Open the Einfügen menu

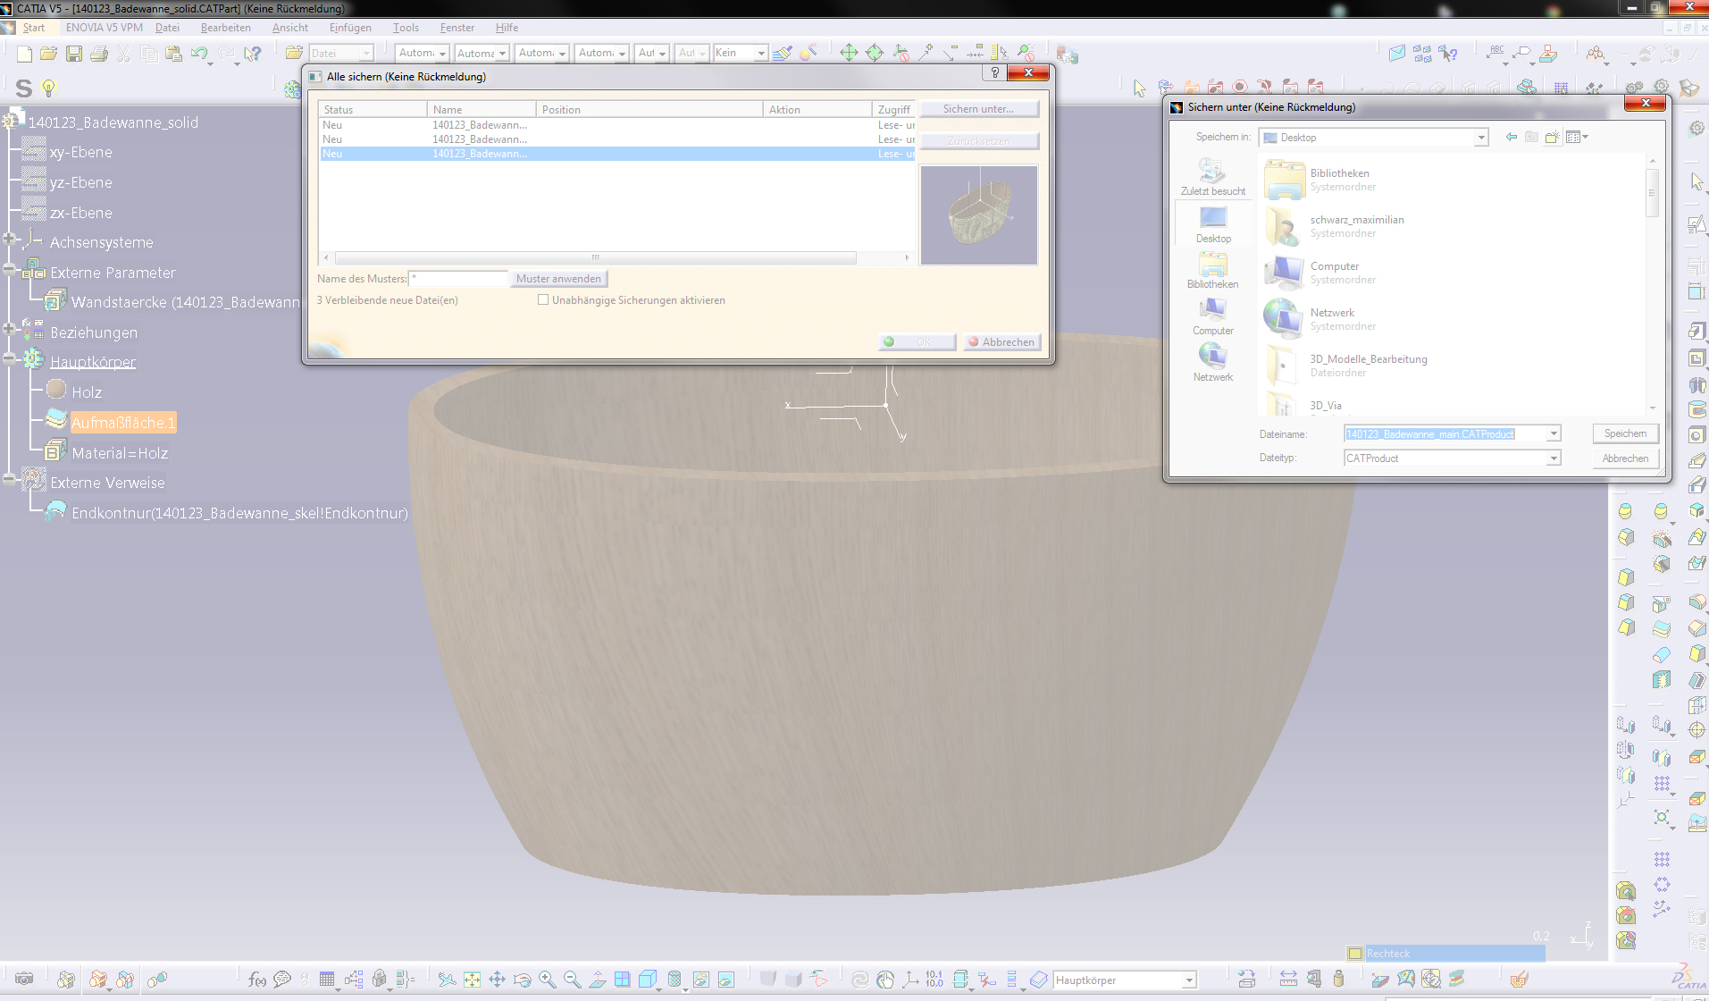point(350,28)
